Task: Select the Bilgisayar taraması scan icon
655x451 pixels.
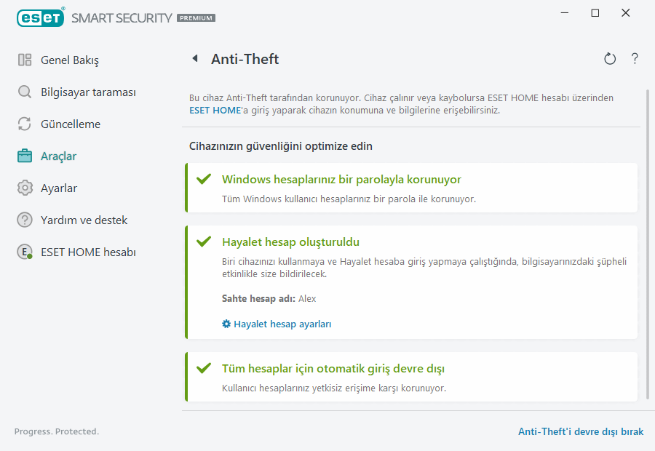Action: tap(24, 92)
